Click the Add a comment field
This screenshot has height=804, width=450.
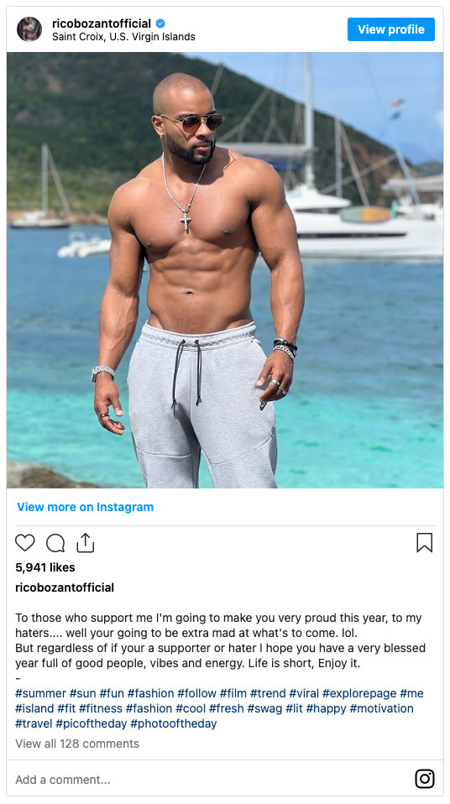click(x=205, y=780)
